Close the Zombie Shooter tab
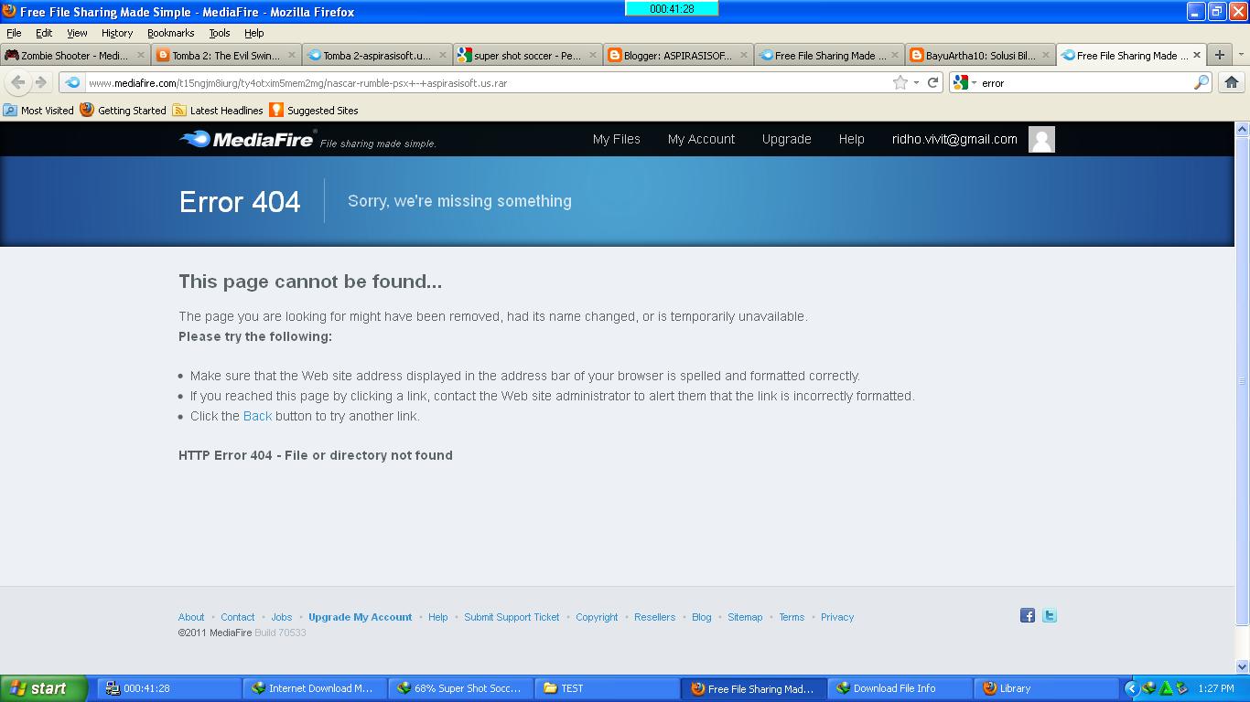Viewport: 1250px width, 702px height. [x=140, y=55]
